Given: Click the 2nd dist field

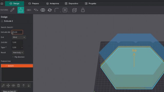Looking at the screenshot, I should click(17, 42).
